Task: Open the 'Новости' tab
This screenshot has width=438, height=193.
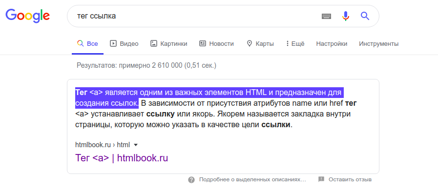Action: tap(216, 44)
